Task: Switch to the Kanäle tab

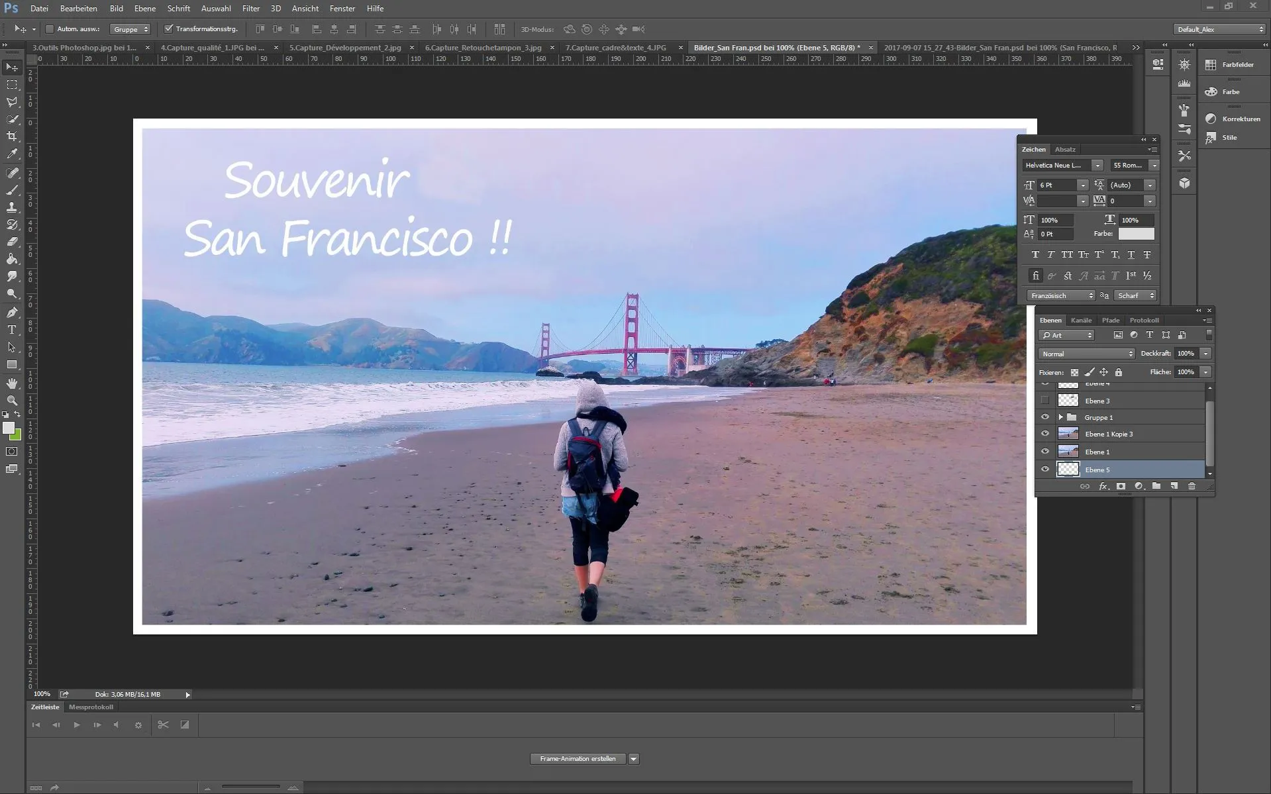Action: pos(1081,320)
